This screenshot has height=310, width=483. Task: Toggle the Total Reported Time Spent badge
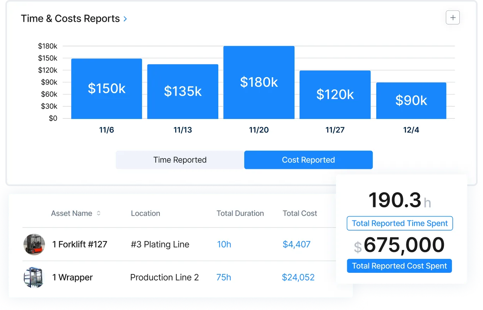(x=399, y=223)
